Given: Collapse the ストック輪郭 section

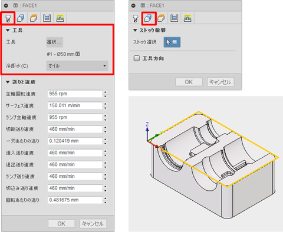Looking at the screenshot, I should pyautogui.click(x=135, y=30).
